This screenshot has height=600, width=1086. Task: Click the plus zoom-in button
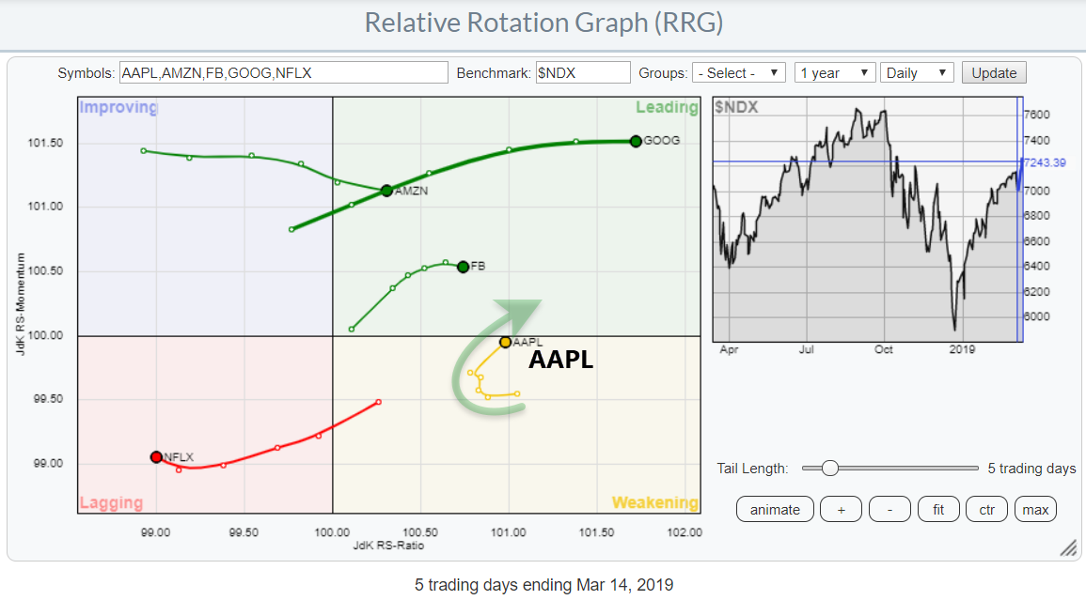tap(841, 509)
